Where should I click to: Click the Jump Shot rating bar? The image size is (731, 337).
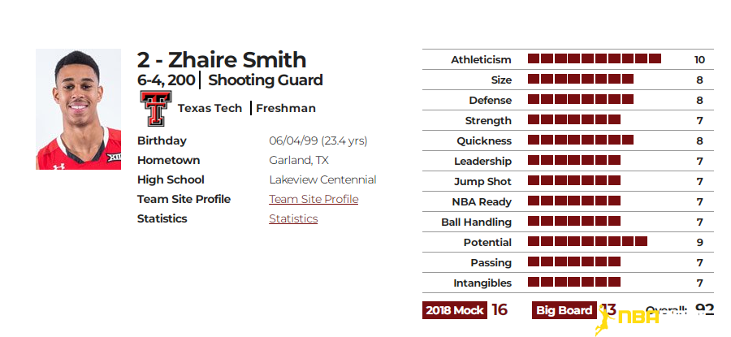pyautogui.click(x=574, y=180)
